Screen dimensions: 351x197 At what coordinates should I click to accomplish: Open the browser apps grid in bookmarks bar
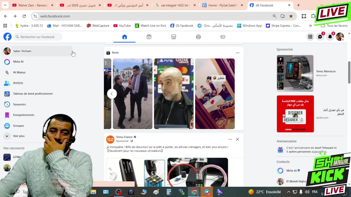coord(5,26)
